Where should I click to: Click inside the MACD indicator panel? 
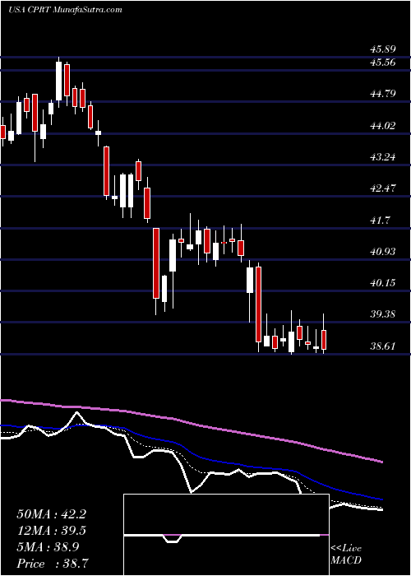(226, 535)
